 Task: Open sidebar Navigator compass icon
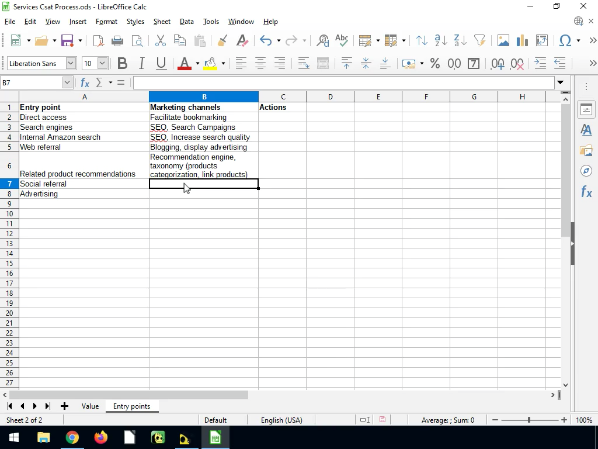[586, 171]
